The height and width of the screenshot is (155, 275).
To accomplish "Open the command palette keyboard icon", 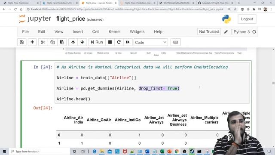I will pos(176,42).
